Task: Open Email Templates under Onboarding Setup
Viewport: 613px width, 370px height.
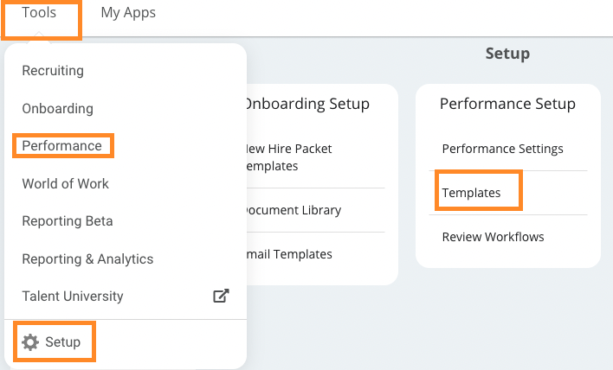Action: [289, 254]
